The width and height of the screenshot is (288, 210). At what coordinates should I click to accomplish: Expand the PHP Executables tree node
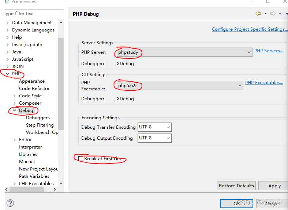click(15, 184)
